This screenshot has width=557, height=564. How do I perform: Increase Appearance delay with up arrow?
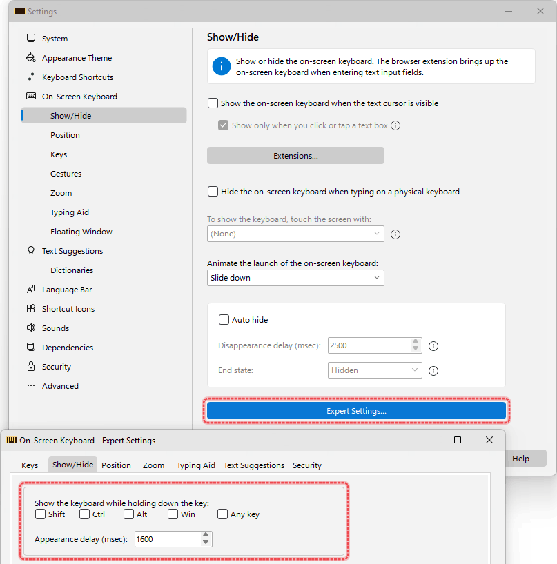(206, 535)
